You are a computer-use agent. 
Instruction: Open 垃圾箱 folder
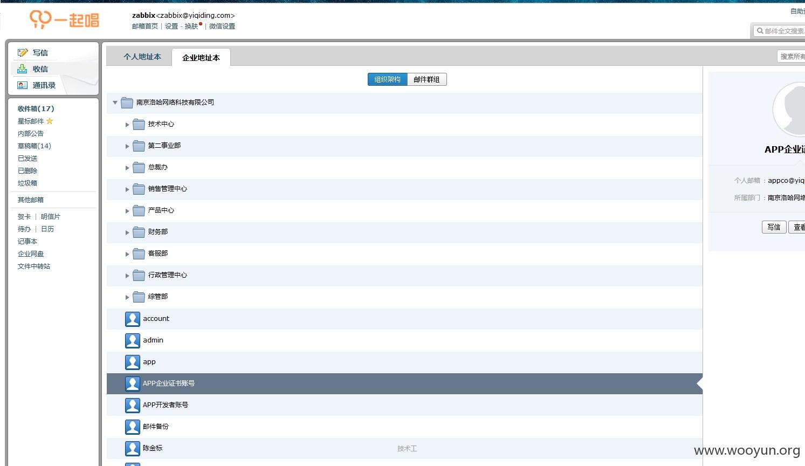(27, 183)
